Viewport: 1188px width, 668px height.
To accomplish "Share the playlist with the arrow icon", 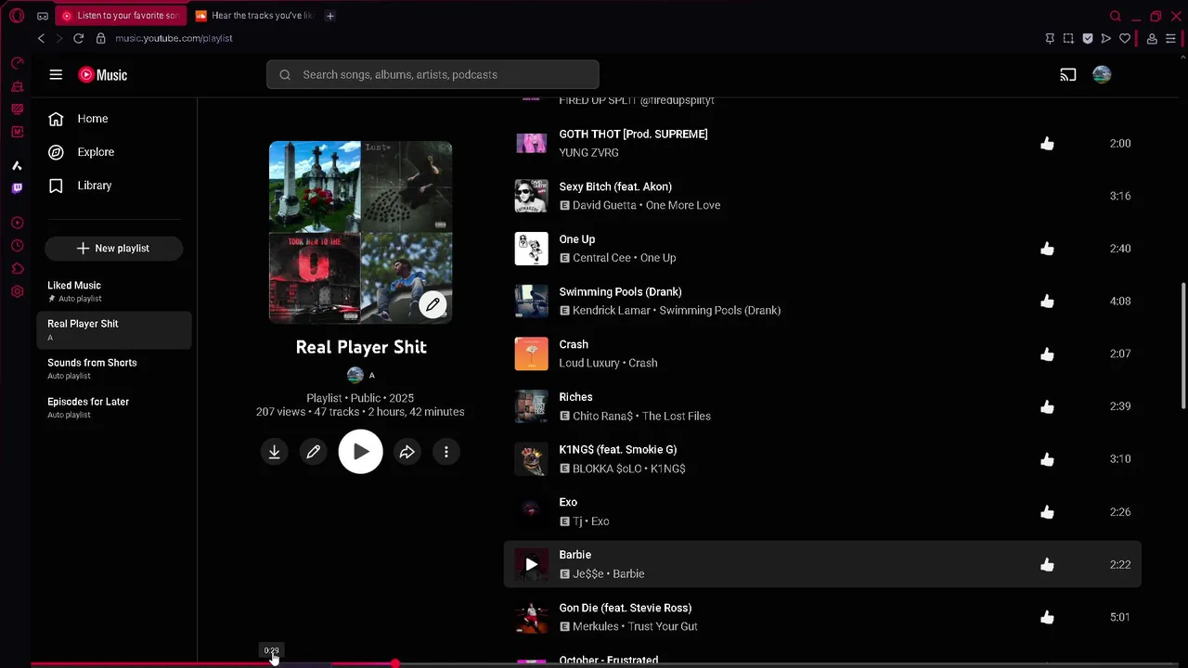I will (407, 452).
